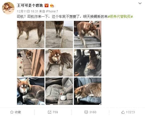Viewport: 145px width, 117px height.
Task: Click the 收藏 star icon
Action: point(12,112)
